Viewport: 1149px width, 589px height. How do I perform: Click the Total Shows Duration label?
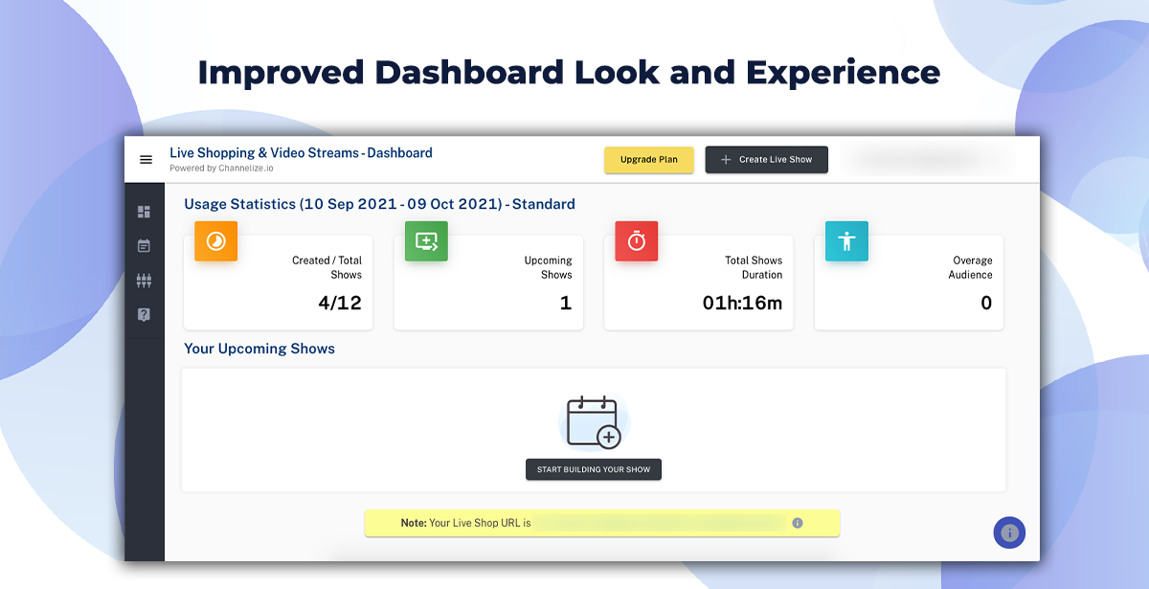[x=754, y=267]
